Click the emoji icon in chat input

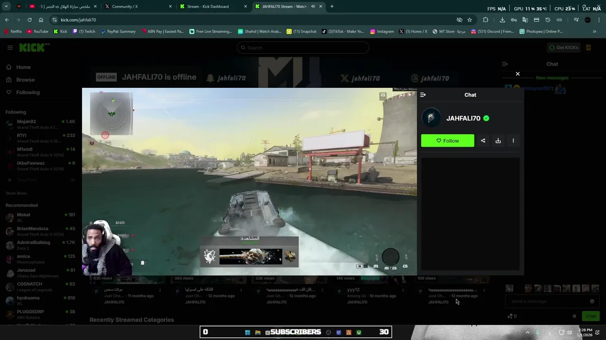click(592, 301)
